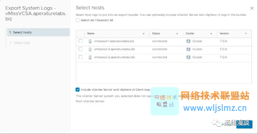This screenshot has width=258, height=134.
Task: Click the Cluster icon in vmissesxi-2 row
Action: click(x=188, y=57)
